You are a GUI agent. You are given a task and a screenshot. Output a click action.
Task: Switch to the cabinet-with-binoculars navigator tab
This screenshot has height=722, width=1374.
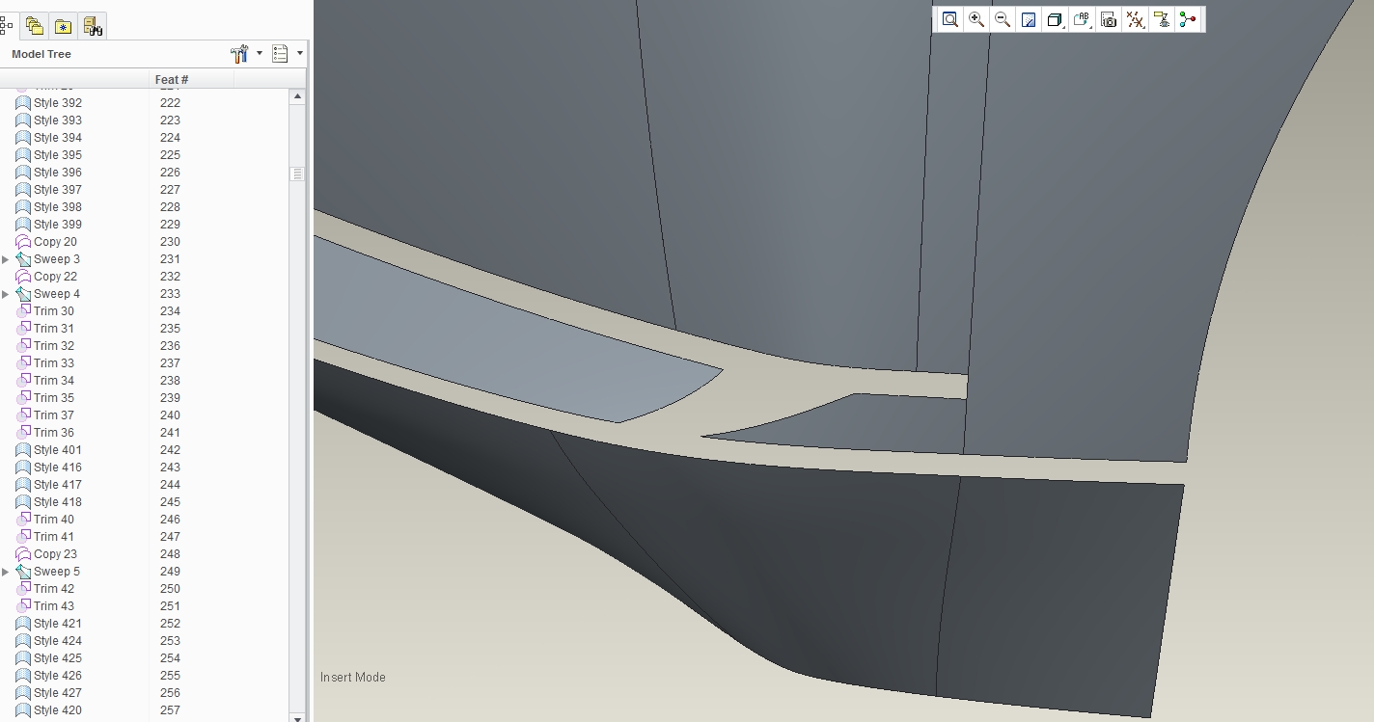tap(93, 26)
